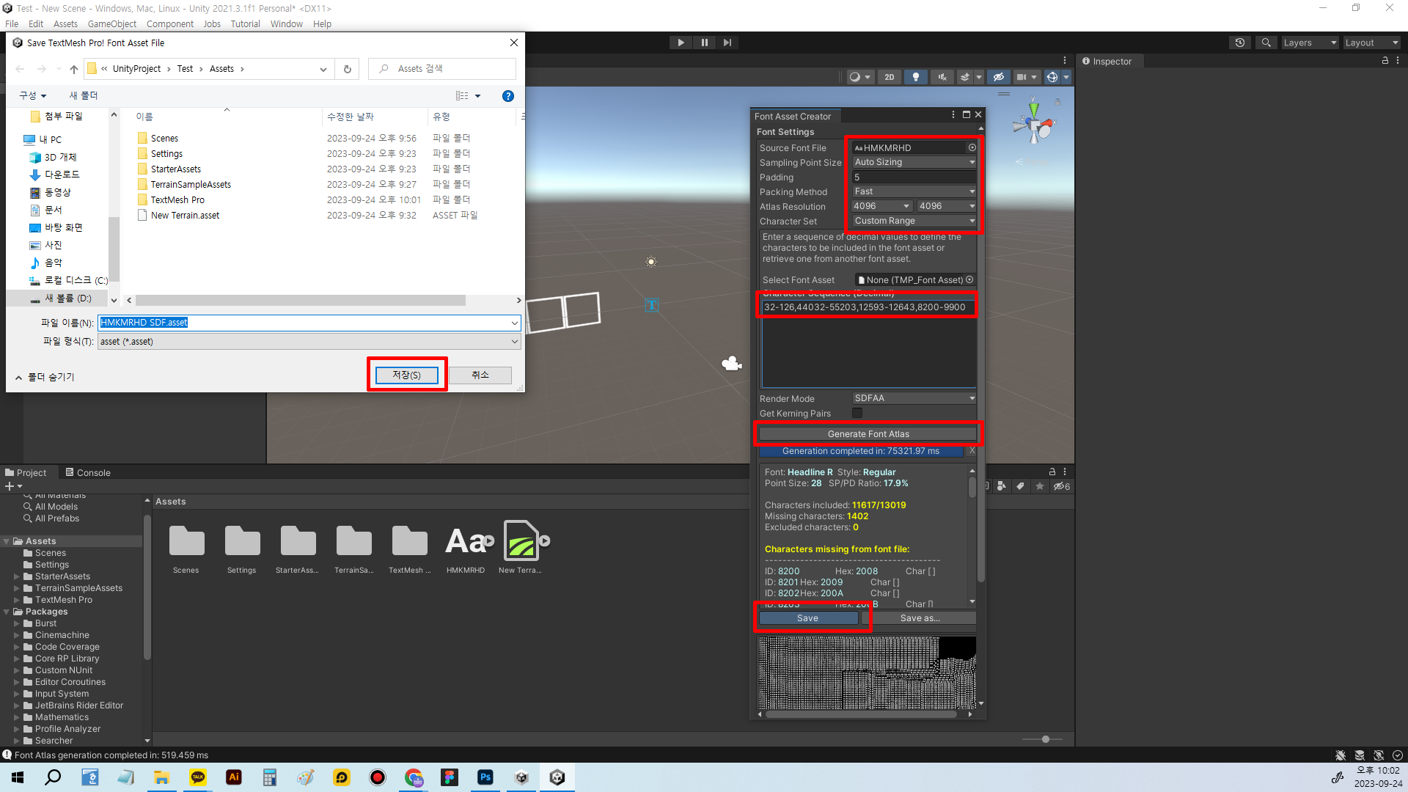Pick the Source Font File object selector
This screenshot has width=1408, height=792.
(x=972, y=147)
